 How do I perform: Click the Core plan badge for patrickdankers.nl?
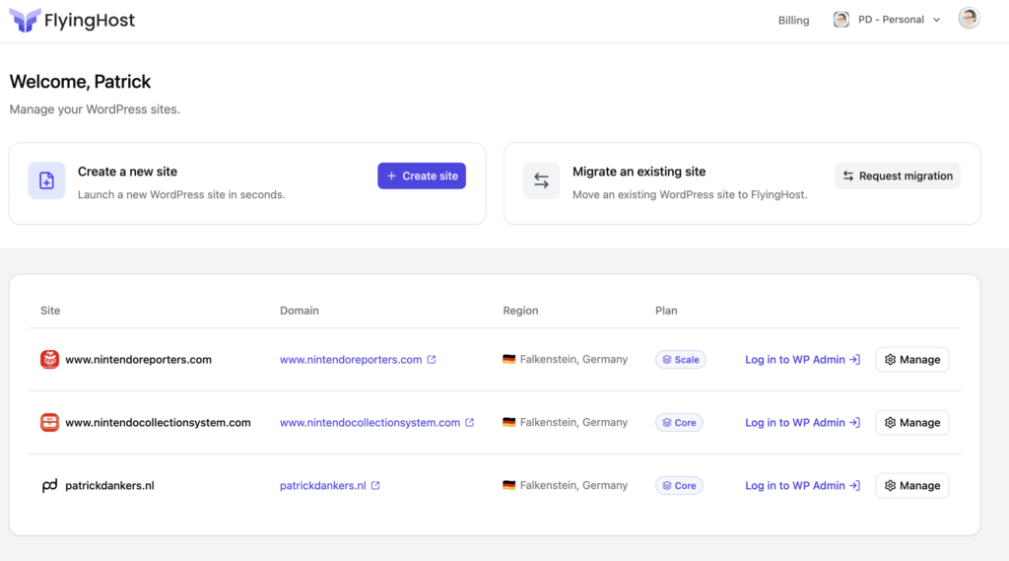coord(679,486)
